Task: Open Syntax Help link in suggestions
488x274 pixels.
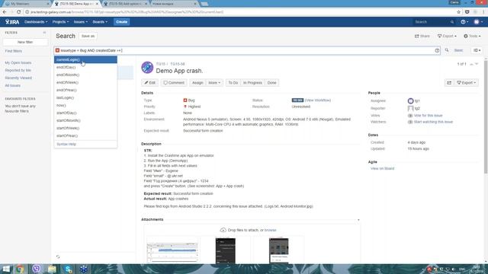Action: click(66, 145)
